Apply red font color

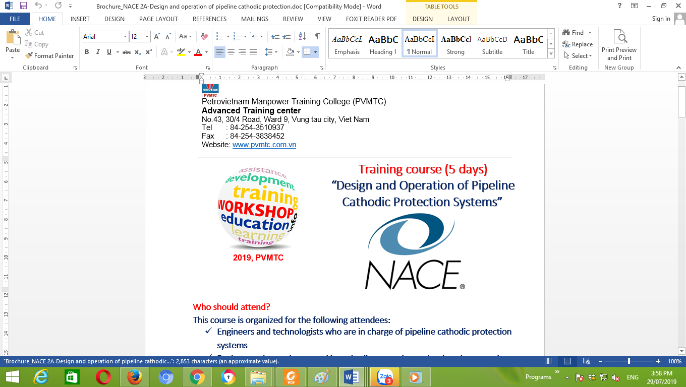point(198,52)
